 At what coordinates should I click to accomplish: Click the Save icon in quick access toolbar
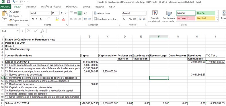[9, 2]
